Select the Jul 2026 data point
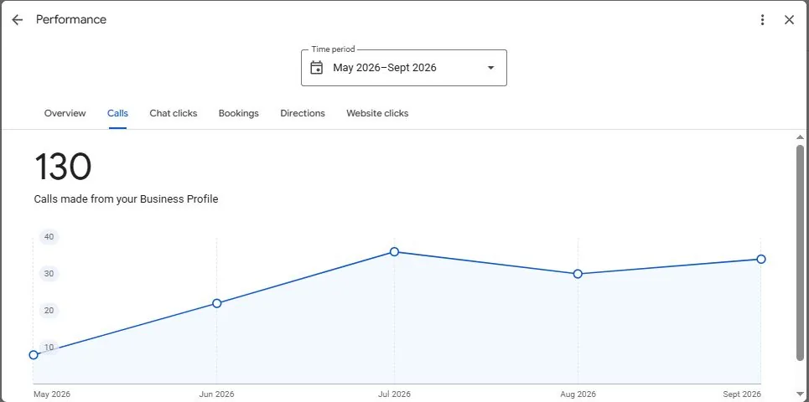809x402 pixels. point(394,251)
